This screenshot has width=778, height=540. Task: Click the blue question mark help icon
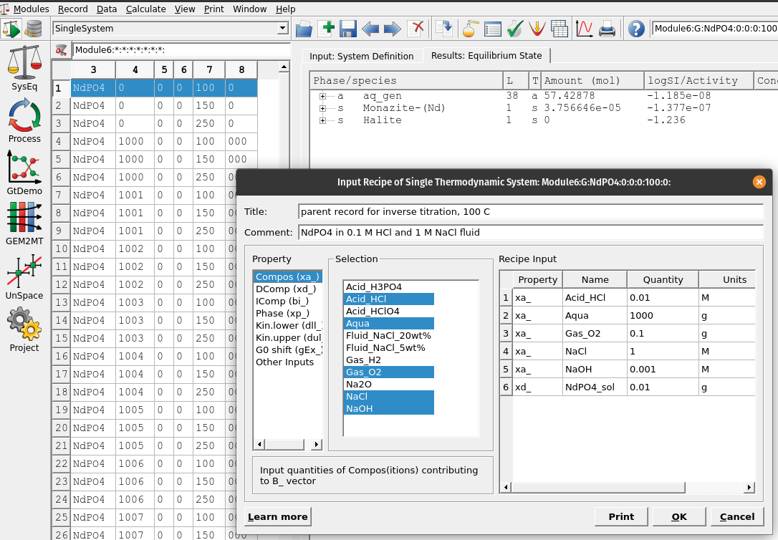click(636, 29)
